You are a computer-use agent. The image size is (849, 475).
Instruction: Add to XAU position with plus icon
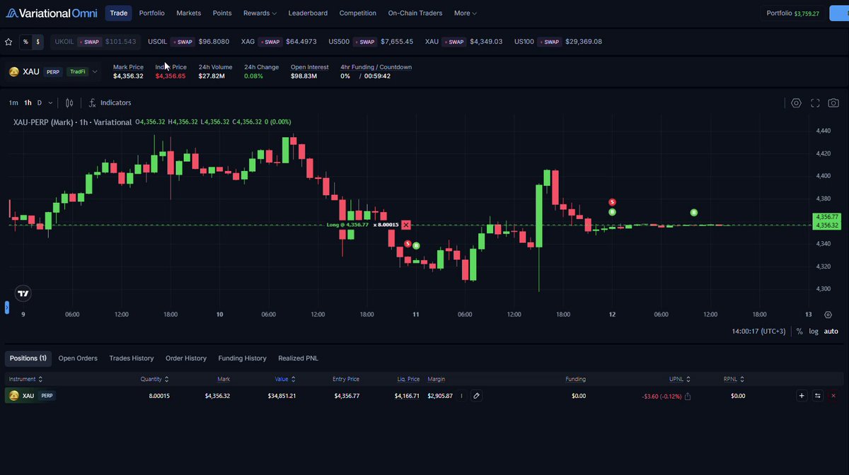pyautogui.click(x=802, y=396)
